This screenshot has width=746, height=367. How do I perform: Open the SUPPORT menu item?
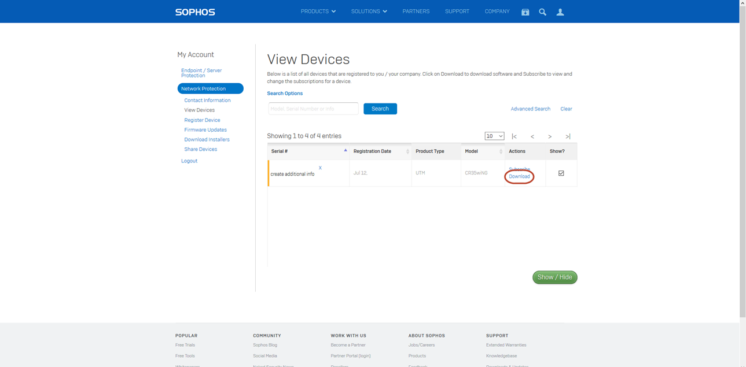(457, 12)
